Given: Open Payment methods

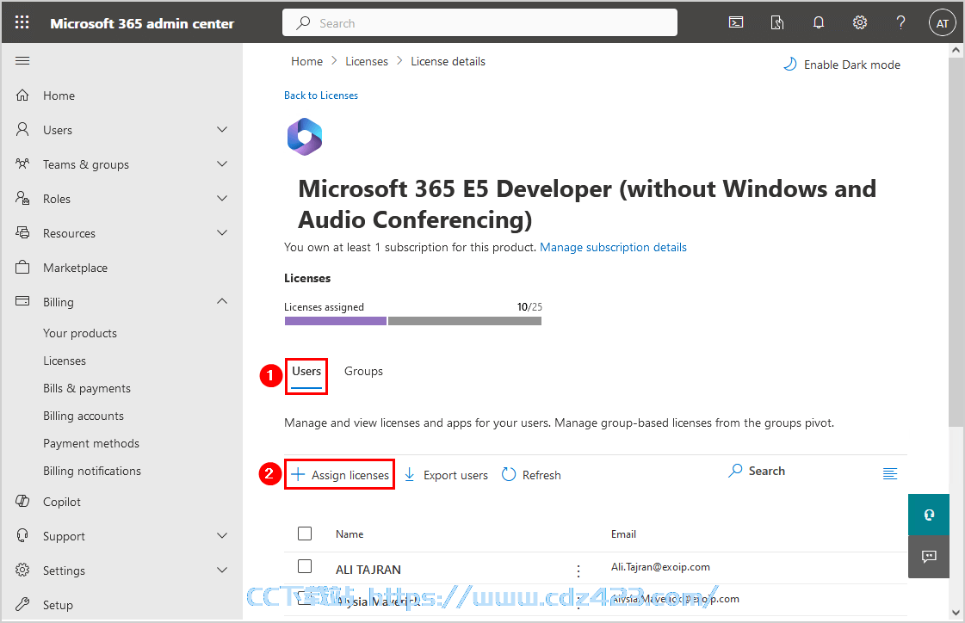Looking at the screenshot, I should pos(91,443).
